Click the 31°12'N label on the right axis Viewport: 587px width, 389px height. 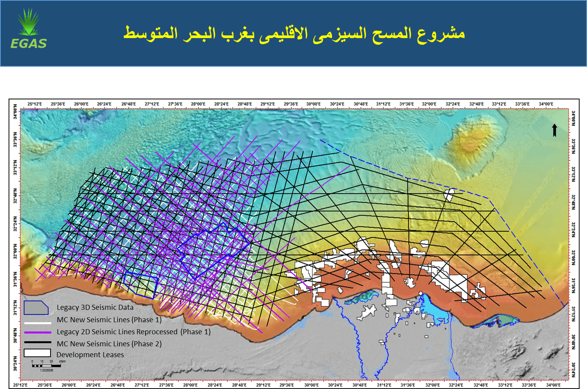(x=573, y=314)
